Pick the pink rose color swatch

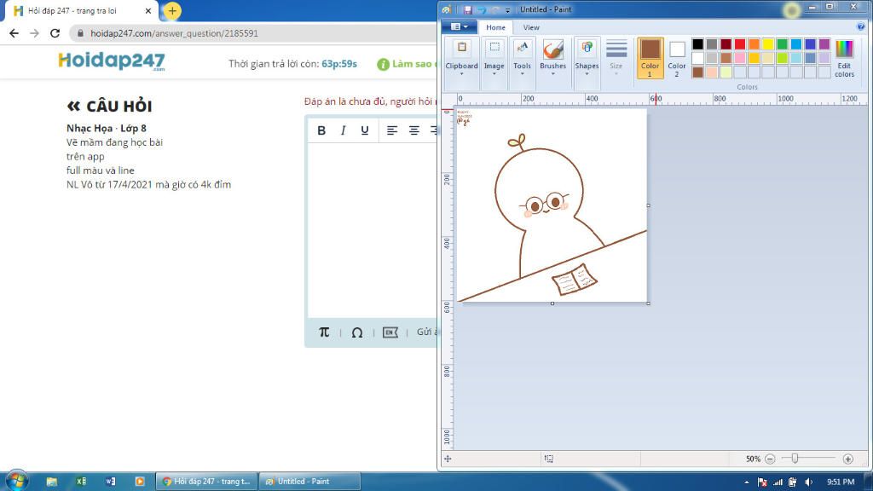click(740, 58)
